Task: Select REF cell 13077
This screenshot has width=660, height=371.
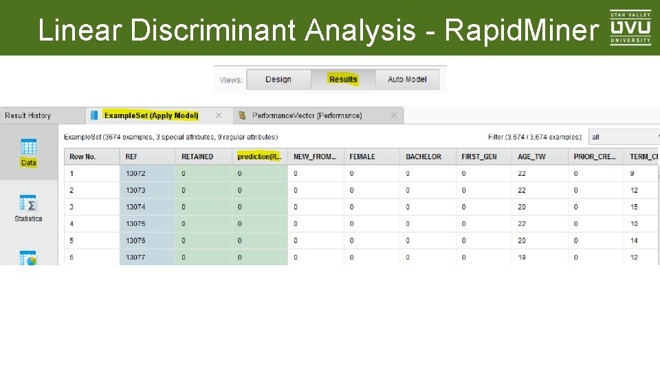Action: [x=148, y=257]
